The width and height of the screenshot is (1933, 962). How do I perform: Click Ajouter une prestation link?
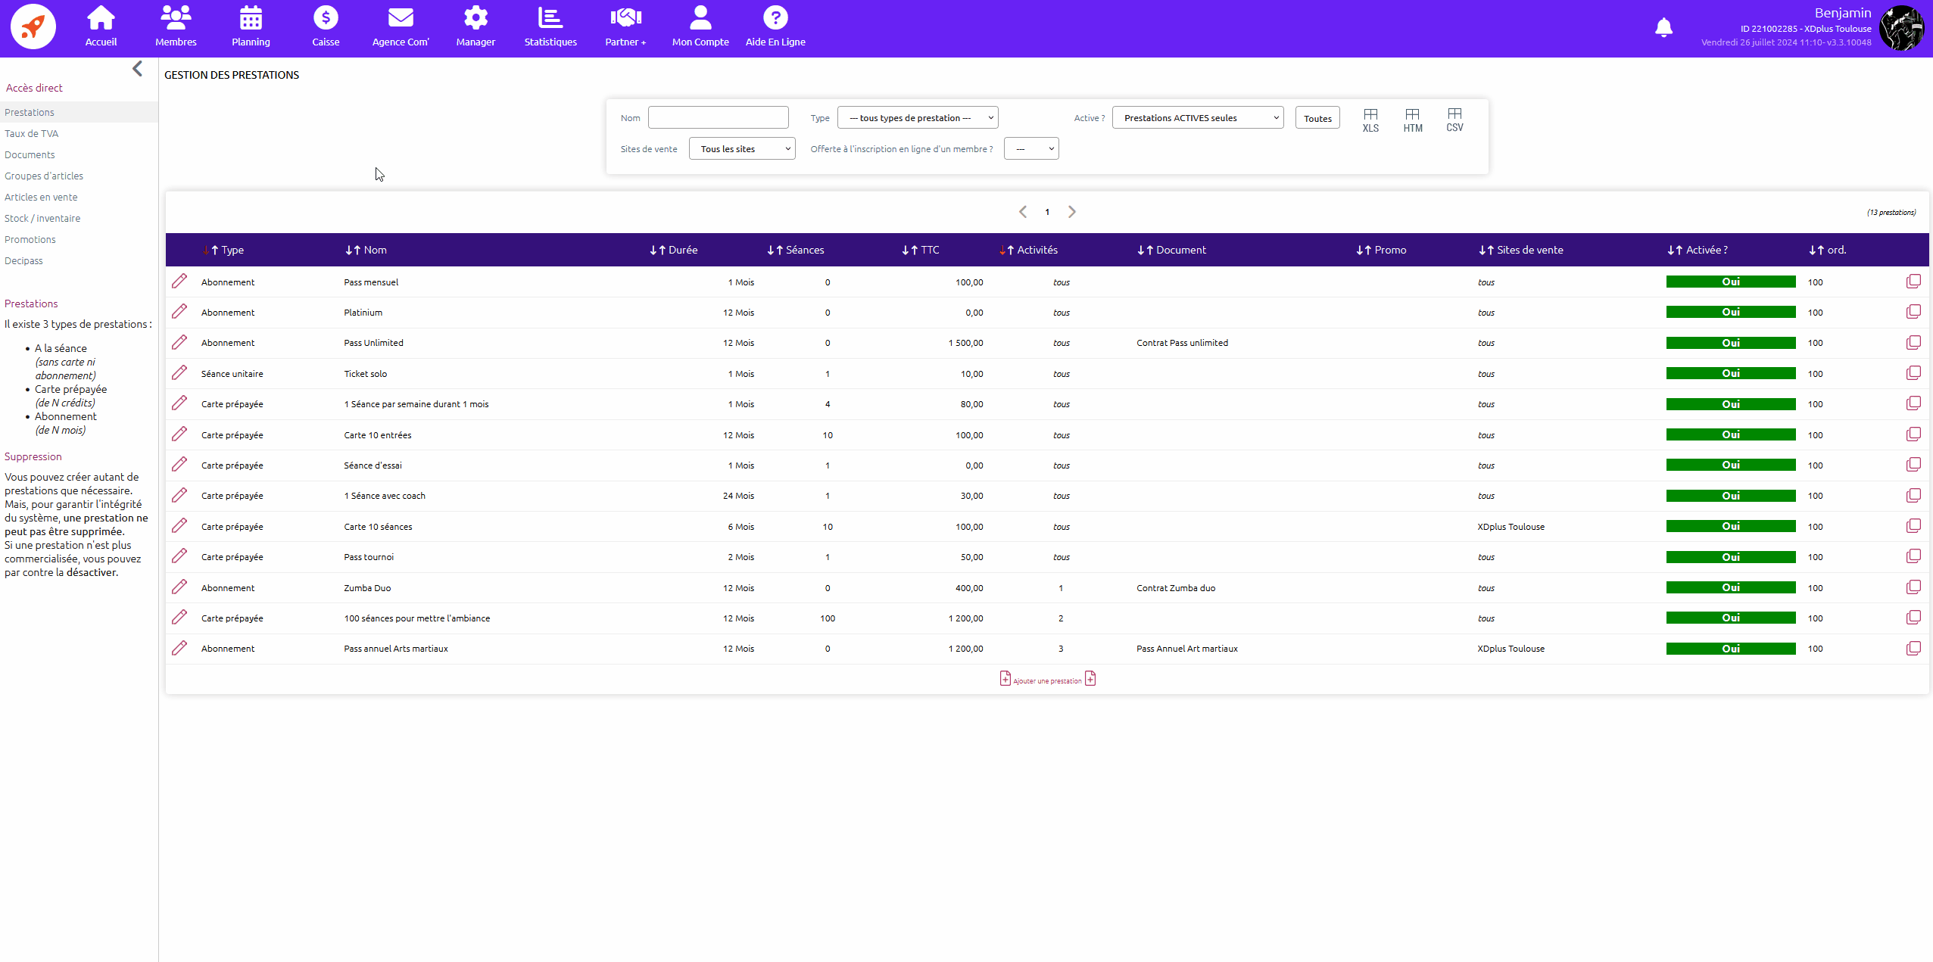point(1047,680)
